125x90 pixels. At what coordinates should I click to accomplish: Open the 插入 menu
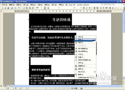click(26, 5)
